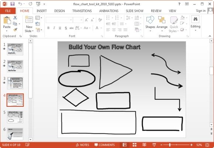Open the Editing binoculars menu
The height and width of the screenshot is (148, 214).
[x=196, y=23]
